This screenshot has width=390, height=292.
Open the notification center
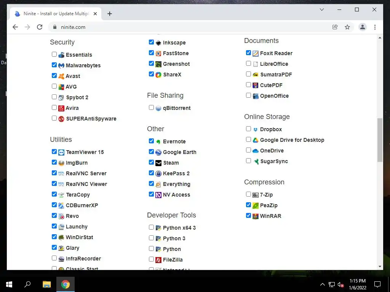coord(377,284)
